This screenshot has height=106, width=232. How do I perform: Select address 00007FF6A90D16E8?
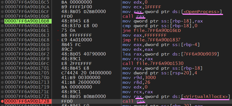tap(27, 40)
